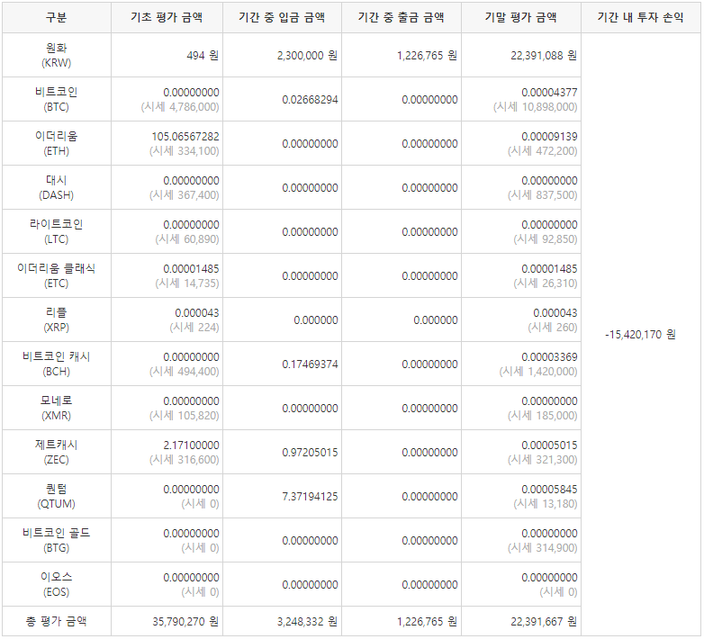Select the 제트캐시 (ZEC) row label
This screenshot has width=704, height=639.
[x=56, y=452]
